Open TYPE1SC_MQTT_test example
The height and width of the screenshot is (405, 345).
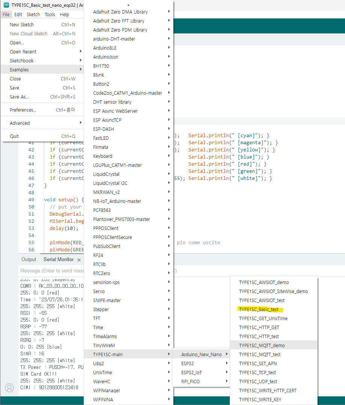tap(274, 354)
